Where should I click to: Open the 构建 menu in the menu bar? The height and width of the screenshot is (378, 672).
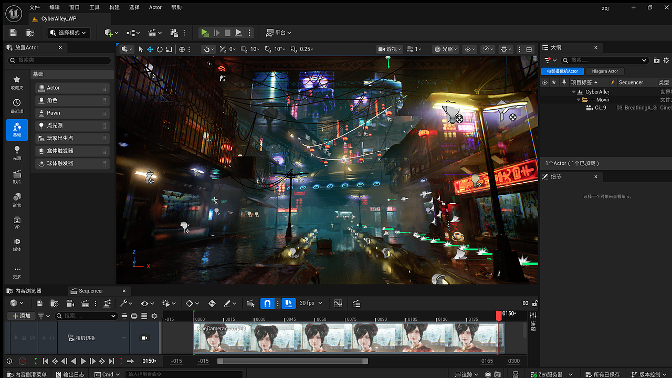[114, 7]
